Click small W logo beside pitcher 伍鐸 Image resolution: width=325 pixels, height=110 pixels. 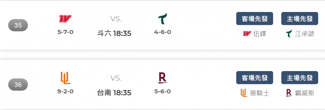(247, 34)
